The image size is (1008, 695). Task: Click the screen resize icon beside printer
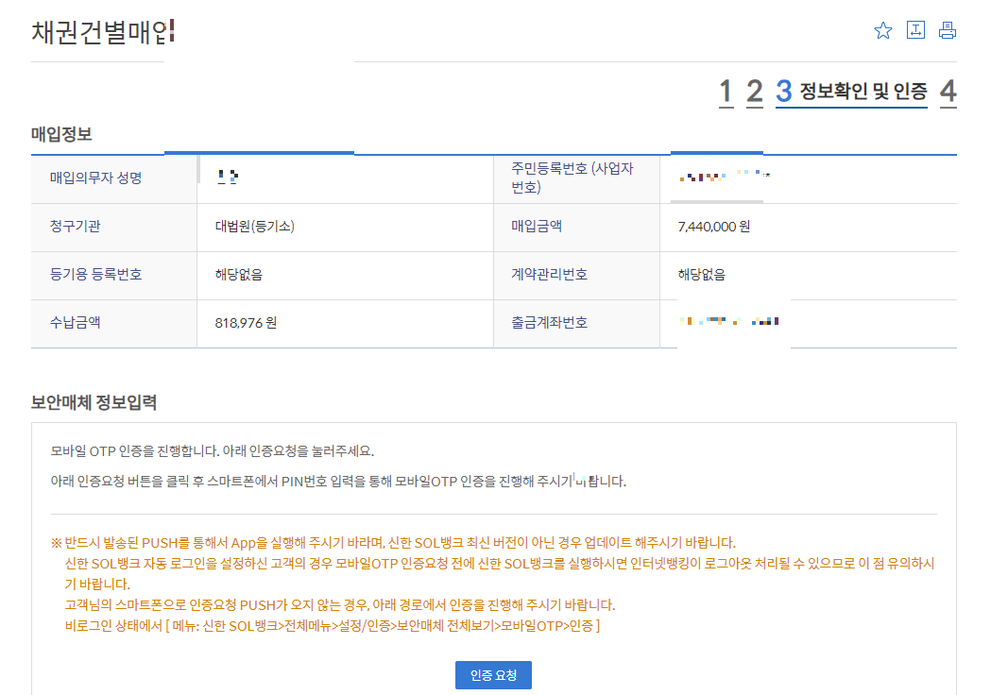click(914, 29)
